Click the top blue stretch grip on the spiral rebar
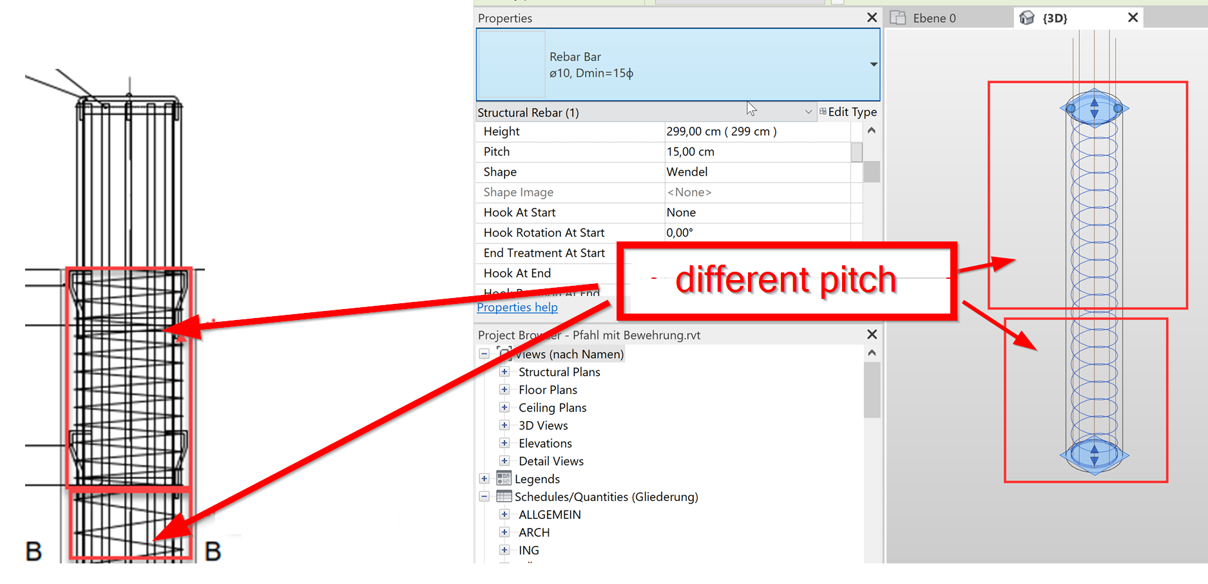 click(x=1095, y=108)
